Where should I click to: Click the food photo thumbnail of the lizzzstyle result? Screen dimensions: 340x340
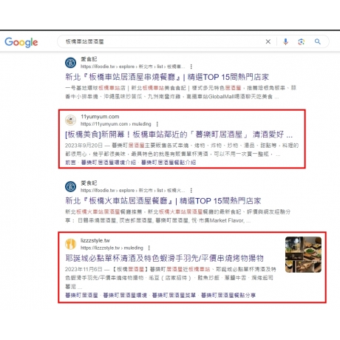(303, 254)
